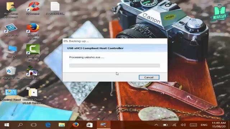
Task: Select the NEXUSGUY file icon
Action: tap(55, 8)
